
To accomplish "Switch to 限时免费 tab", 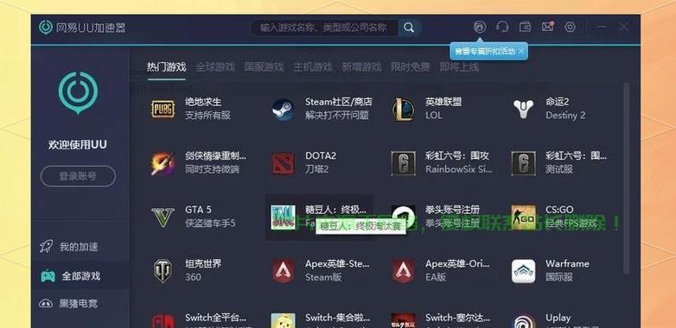I will (410, 67).
